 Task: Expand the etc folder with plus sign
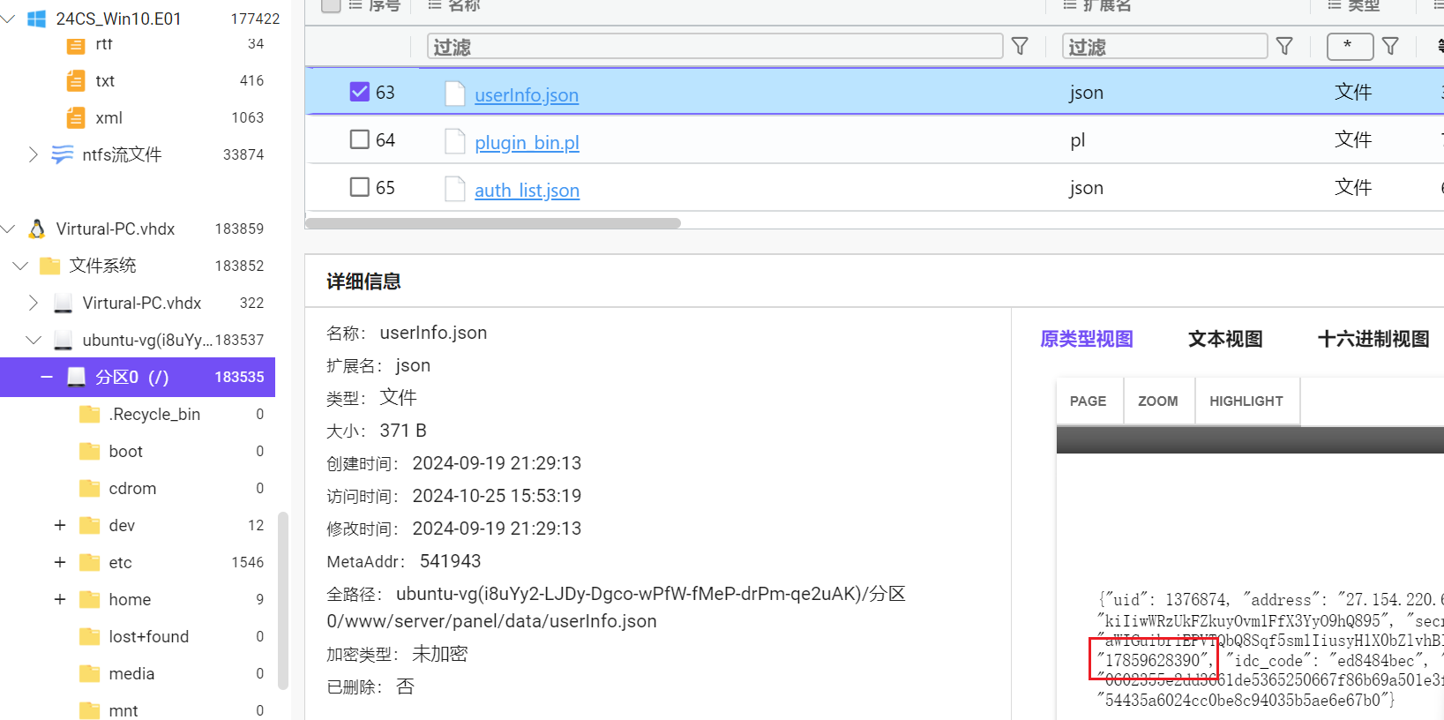click(x=60, y=563)
